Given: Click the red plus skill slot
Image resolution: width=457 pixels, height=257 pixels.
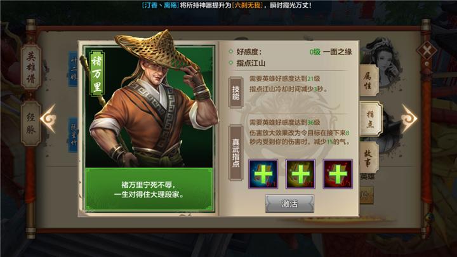Looking at the screenshot, I should 338,174.
